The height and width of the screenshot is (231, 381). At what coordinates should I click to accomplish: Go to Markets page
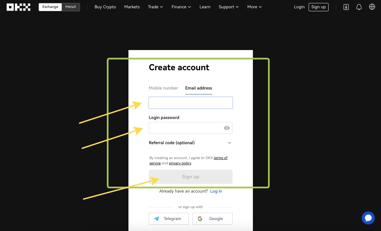tap(132, 7)
